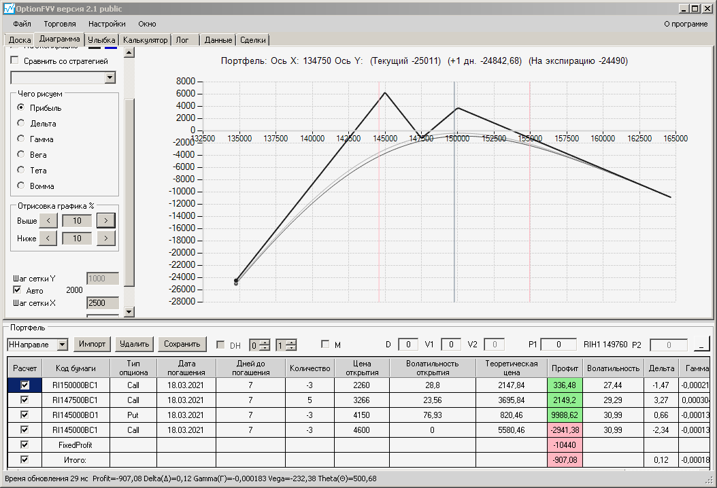Uncheck the FixedProfit row checkbox
The height and width of the screenshot is (488, 717).
(24, 445)
